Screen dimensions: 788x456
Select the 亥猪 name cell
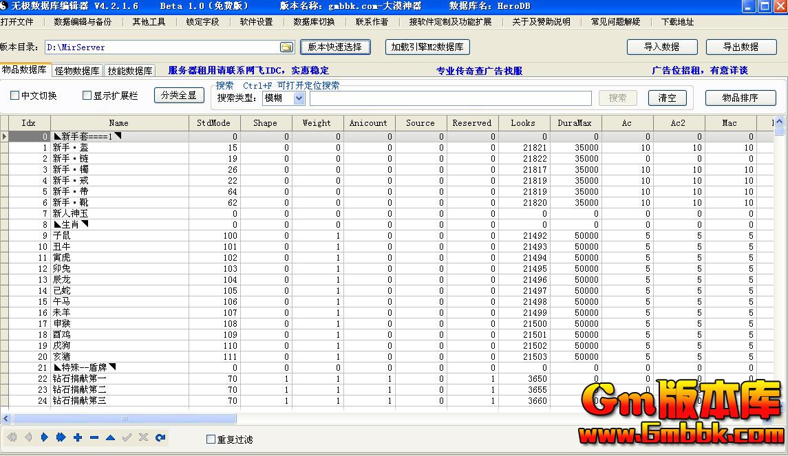point(119,356)
